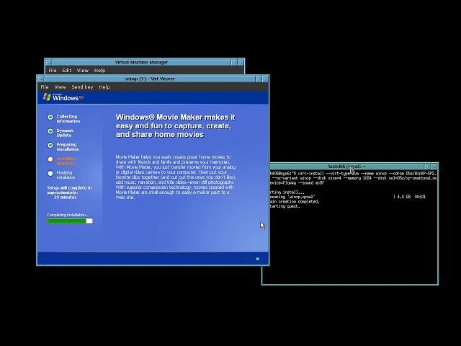Image resolution: width=461 pixels, height=346 pixels.
Task: Select the Installing Windows step bullet
Action: point(50,159)
